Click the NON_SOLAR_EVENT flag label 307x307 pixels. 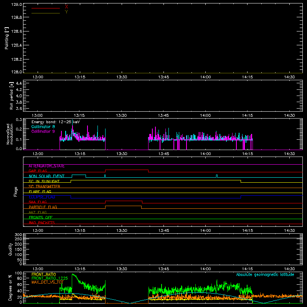pyautogui.click(x=46, y=176)
